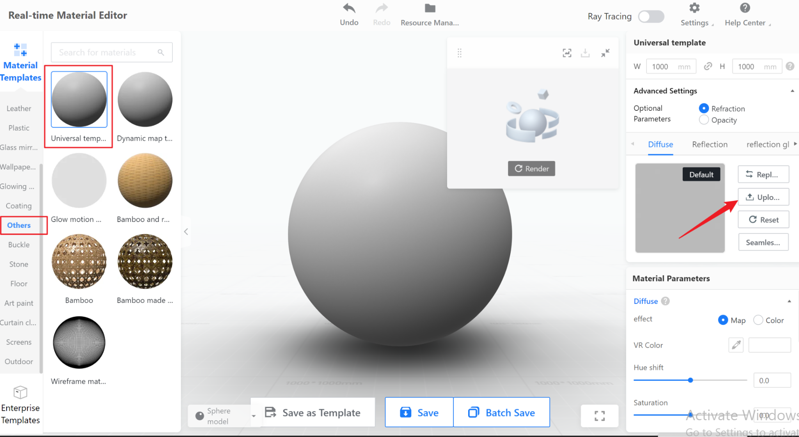The height and width of the screenshot is (437, 799).
Task: Select the Opacity radio option
Action: 704,120
